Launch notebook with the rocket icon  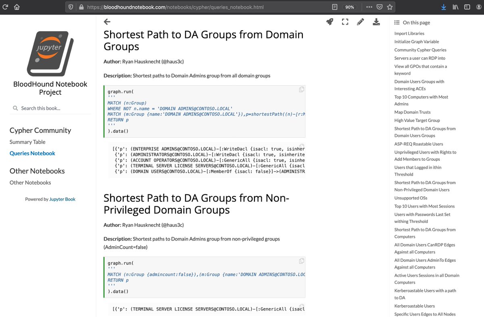pos(330,22)
